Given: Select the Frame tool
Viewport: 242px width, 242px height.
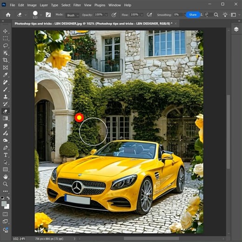Looking at the screenshot, I should click(x=6, y=67).
